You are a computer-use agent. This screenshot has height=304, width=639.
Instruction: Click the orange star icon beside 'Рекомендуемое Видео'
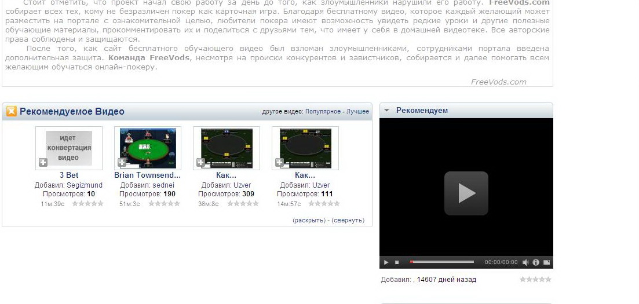tap(12, 111)
